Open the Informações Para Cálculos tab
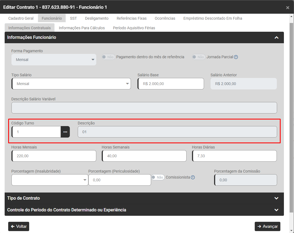This screenshot has height=233, width=294. pos(82,28)
